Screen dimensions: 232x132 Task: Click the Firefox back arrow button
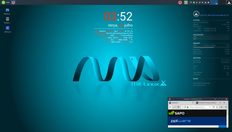[170, 107]
